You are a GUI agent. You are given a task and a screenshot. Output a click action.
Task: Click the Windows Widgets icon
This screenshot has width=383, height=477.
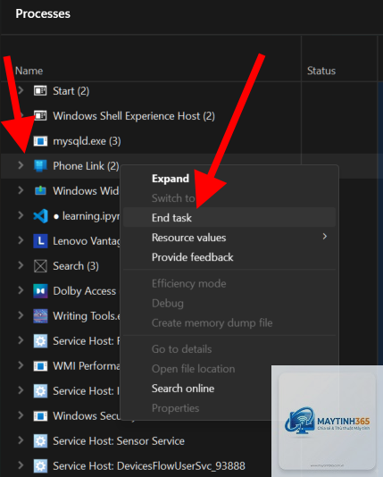[40, 191]
